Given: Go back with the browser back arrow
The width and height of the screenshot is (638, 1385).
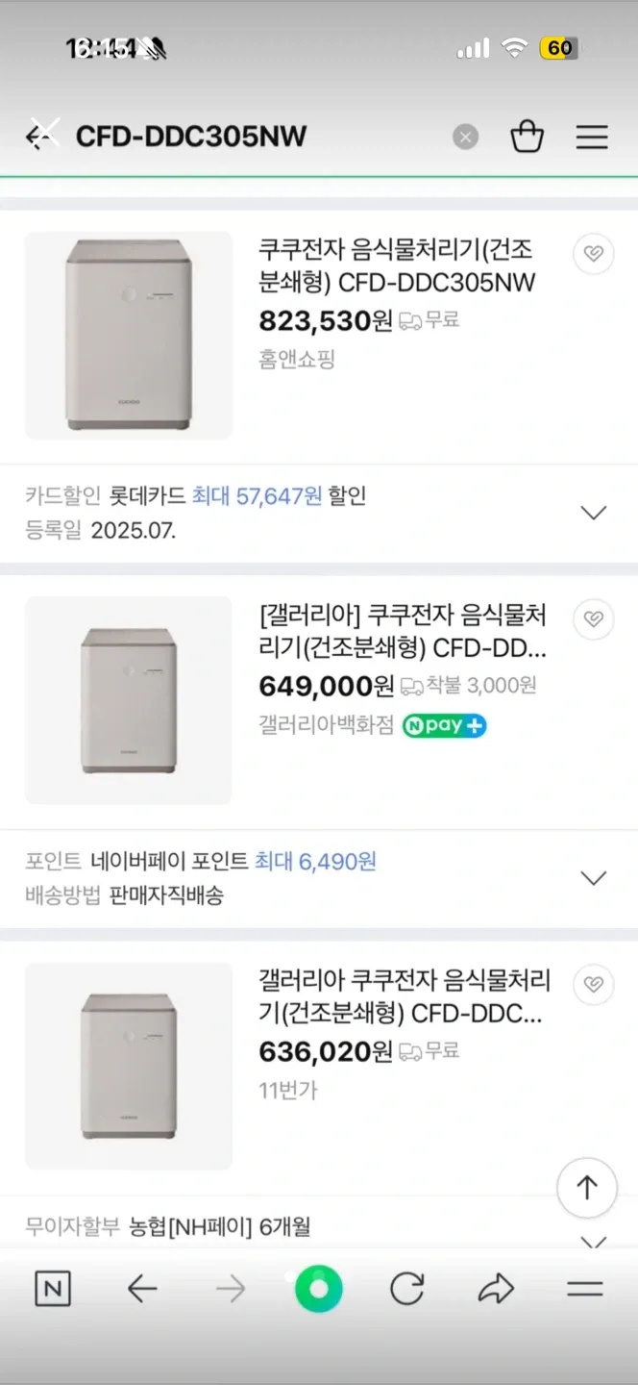Looking at the screenshot, I should coord(142,1289).
